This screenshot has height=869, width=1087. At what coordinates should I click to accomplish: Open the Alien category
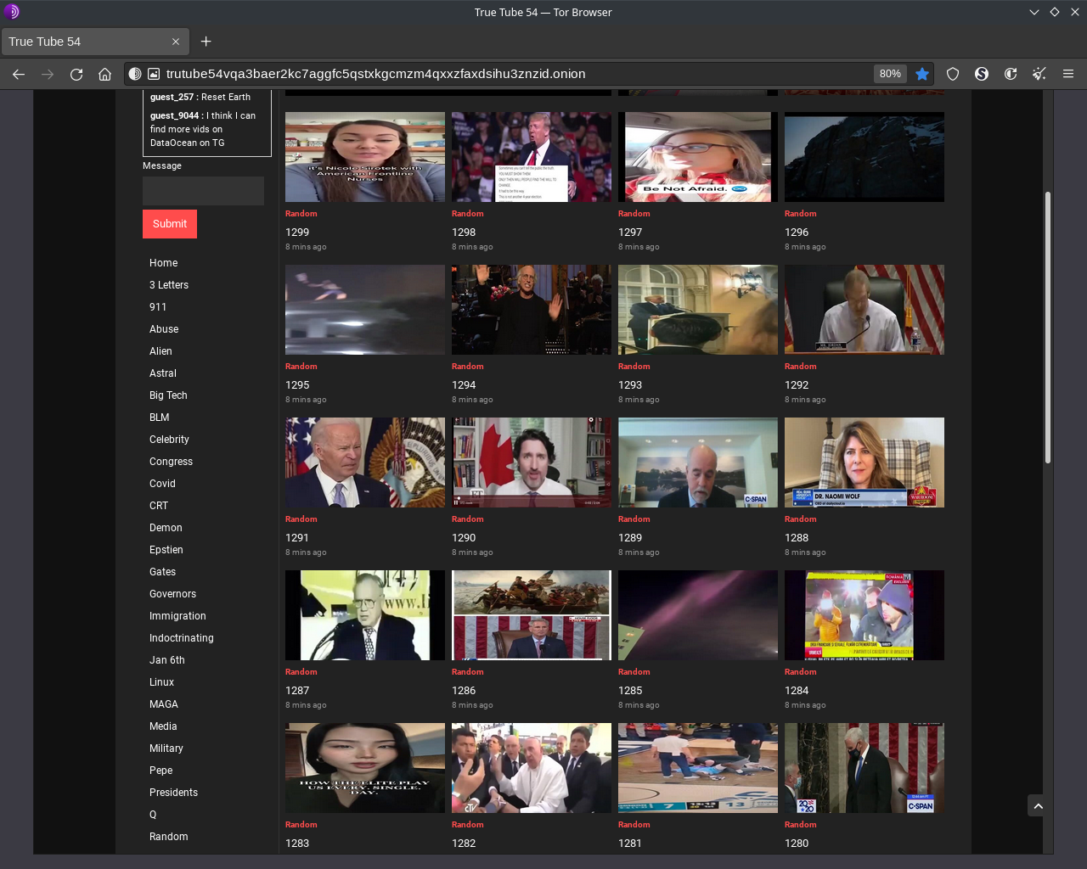pos(161,351)
